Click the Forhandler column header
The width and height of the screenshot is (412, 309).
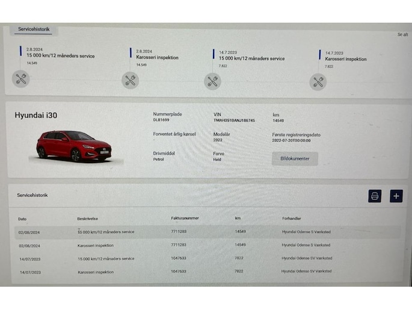coord(293,218)
